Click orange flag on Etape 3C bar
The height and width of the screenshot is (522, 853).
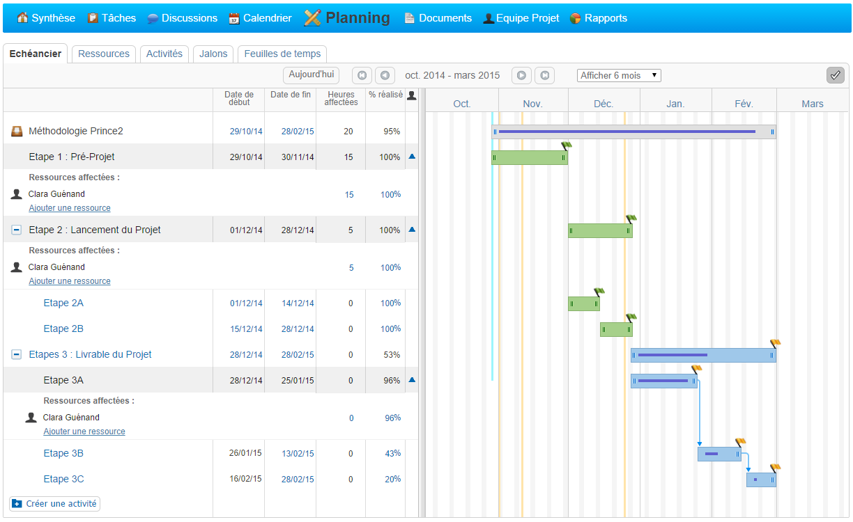pyautogui.click(x=775, y=467)
